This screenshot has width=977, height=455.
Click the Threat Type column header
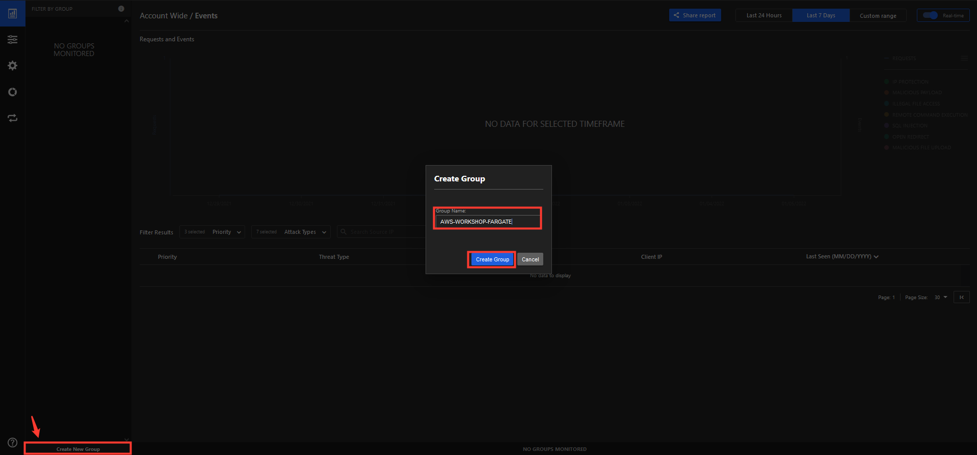click(x=334, y=257)
